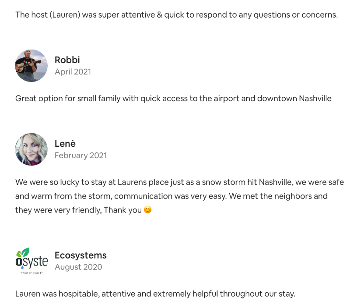Open the Ecosystems logo avatar
Screen dimensions: 350x301
pyautogui.click(x=31, y=261)
